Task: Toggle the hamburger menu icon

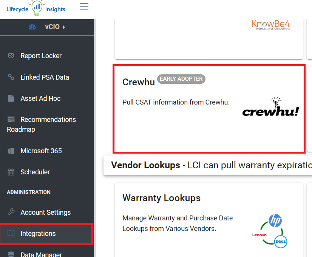Action: [84, 6]
